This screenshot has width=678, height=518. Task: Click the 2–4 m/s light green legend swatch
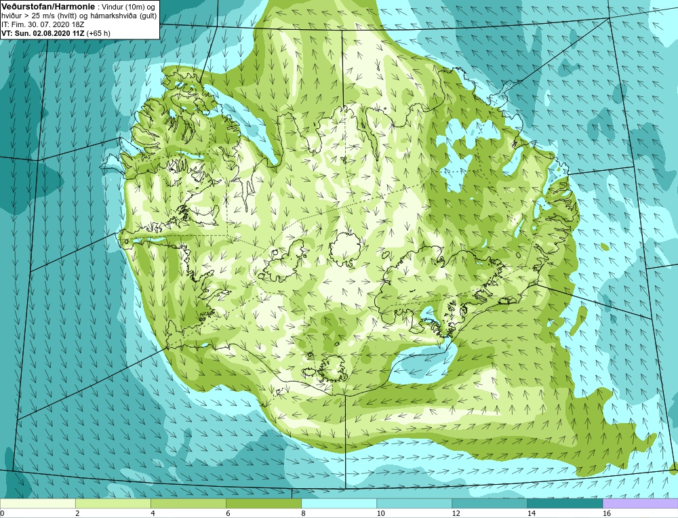(113, 503)
